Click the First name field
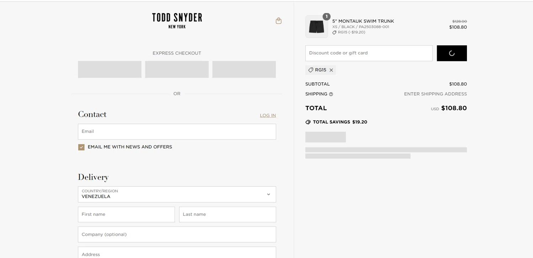 (126, 215)
